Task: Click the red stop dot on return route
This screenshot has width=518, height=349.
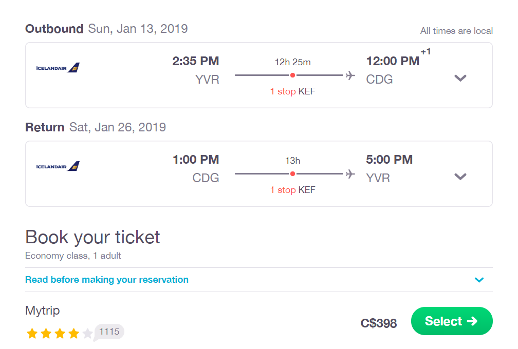Action: [x=292, y=174]
